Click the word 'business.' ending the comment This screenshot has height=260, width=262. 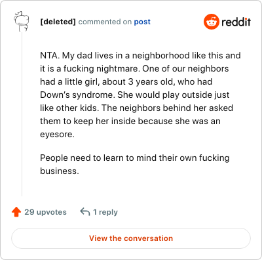(60, 171)
